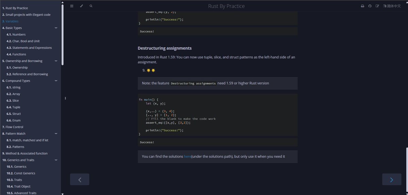This screenshot has height=195, width=408.
Task: Open the Flow Control chapter
Action: (13, 127)
